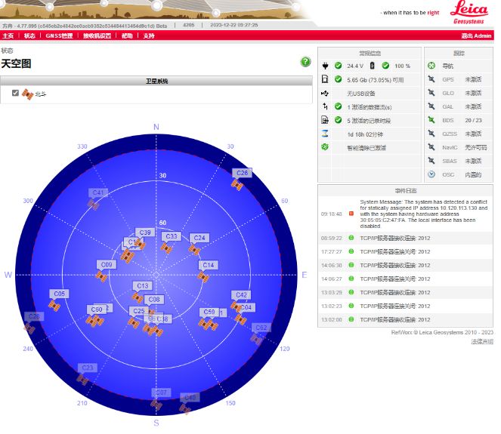The width and height of the screenshot is (501, 434).
Task: Open the GNSS管理 menu
Action: click(x=59, y=35)
